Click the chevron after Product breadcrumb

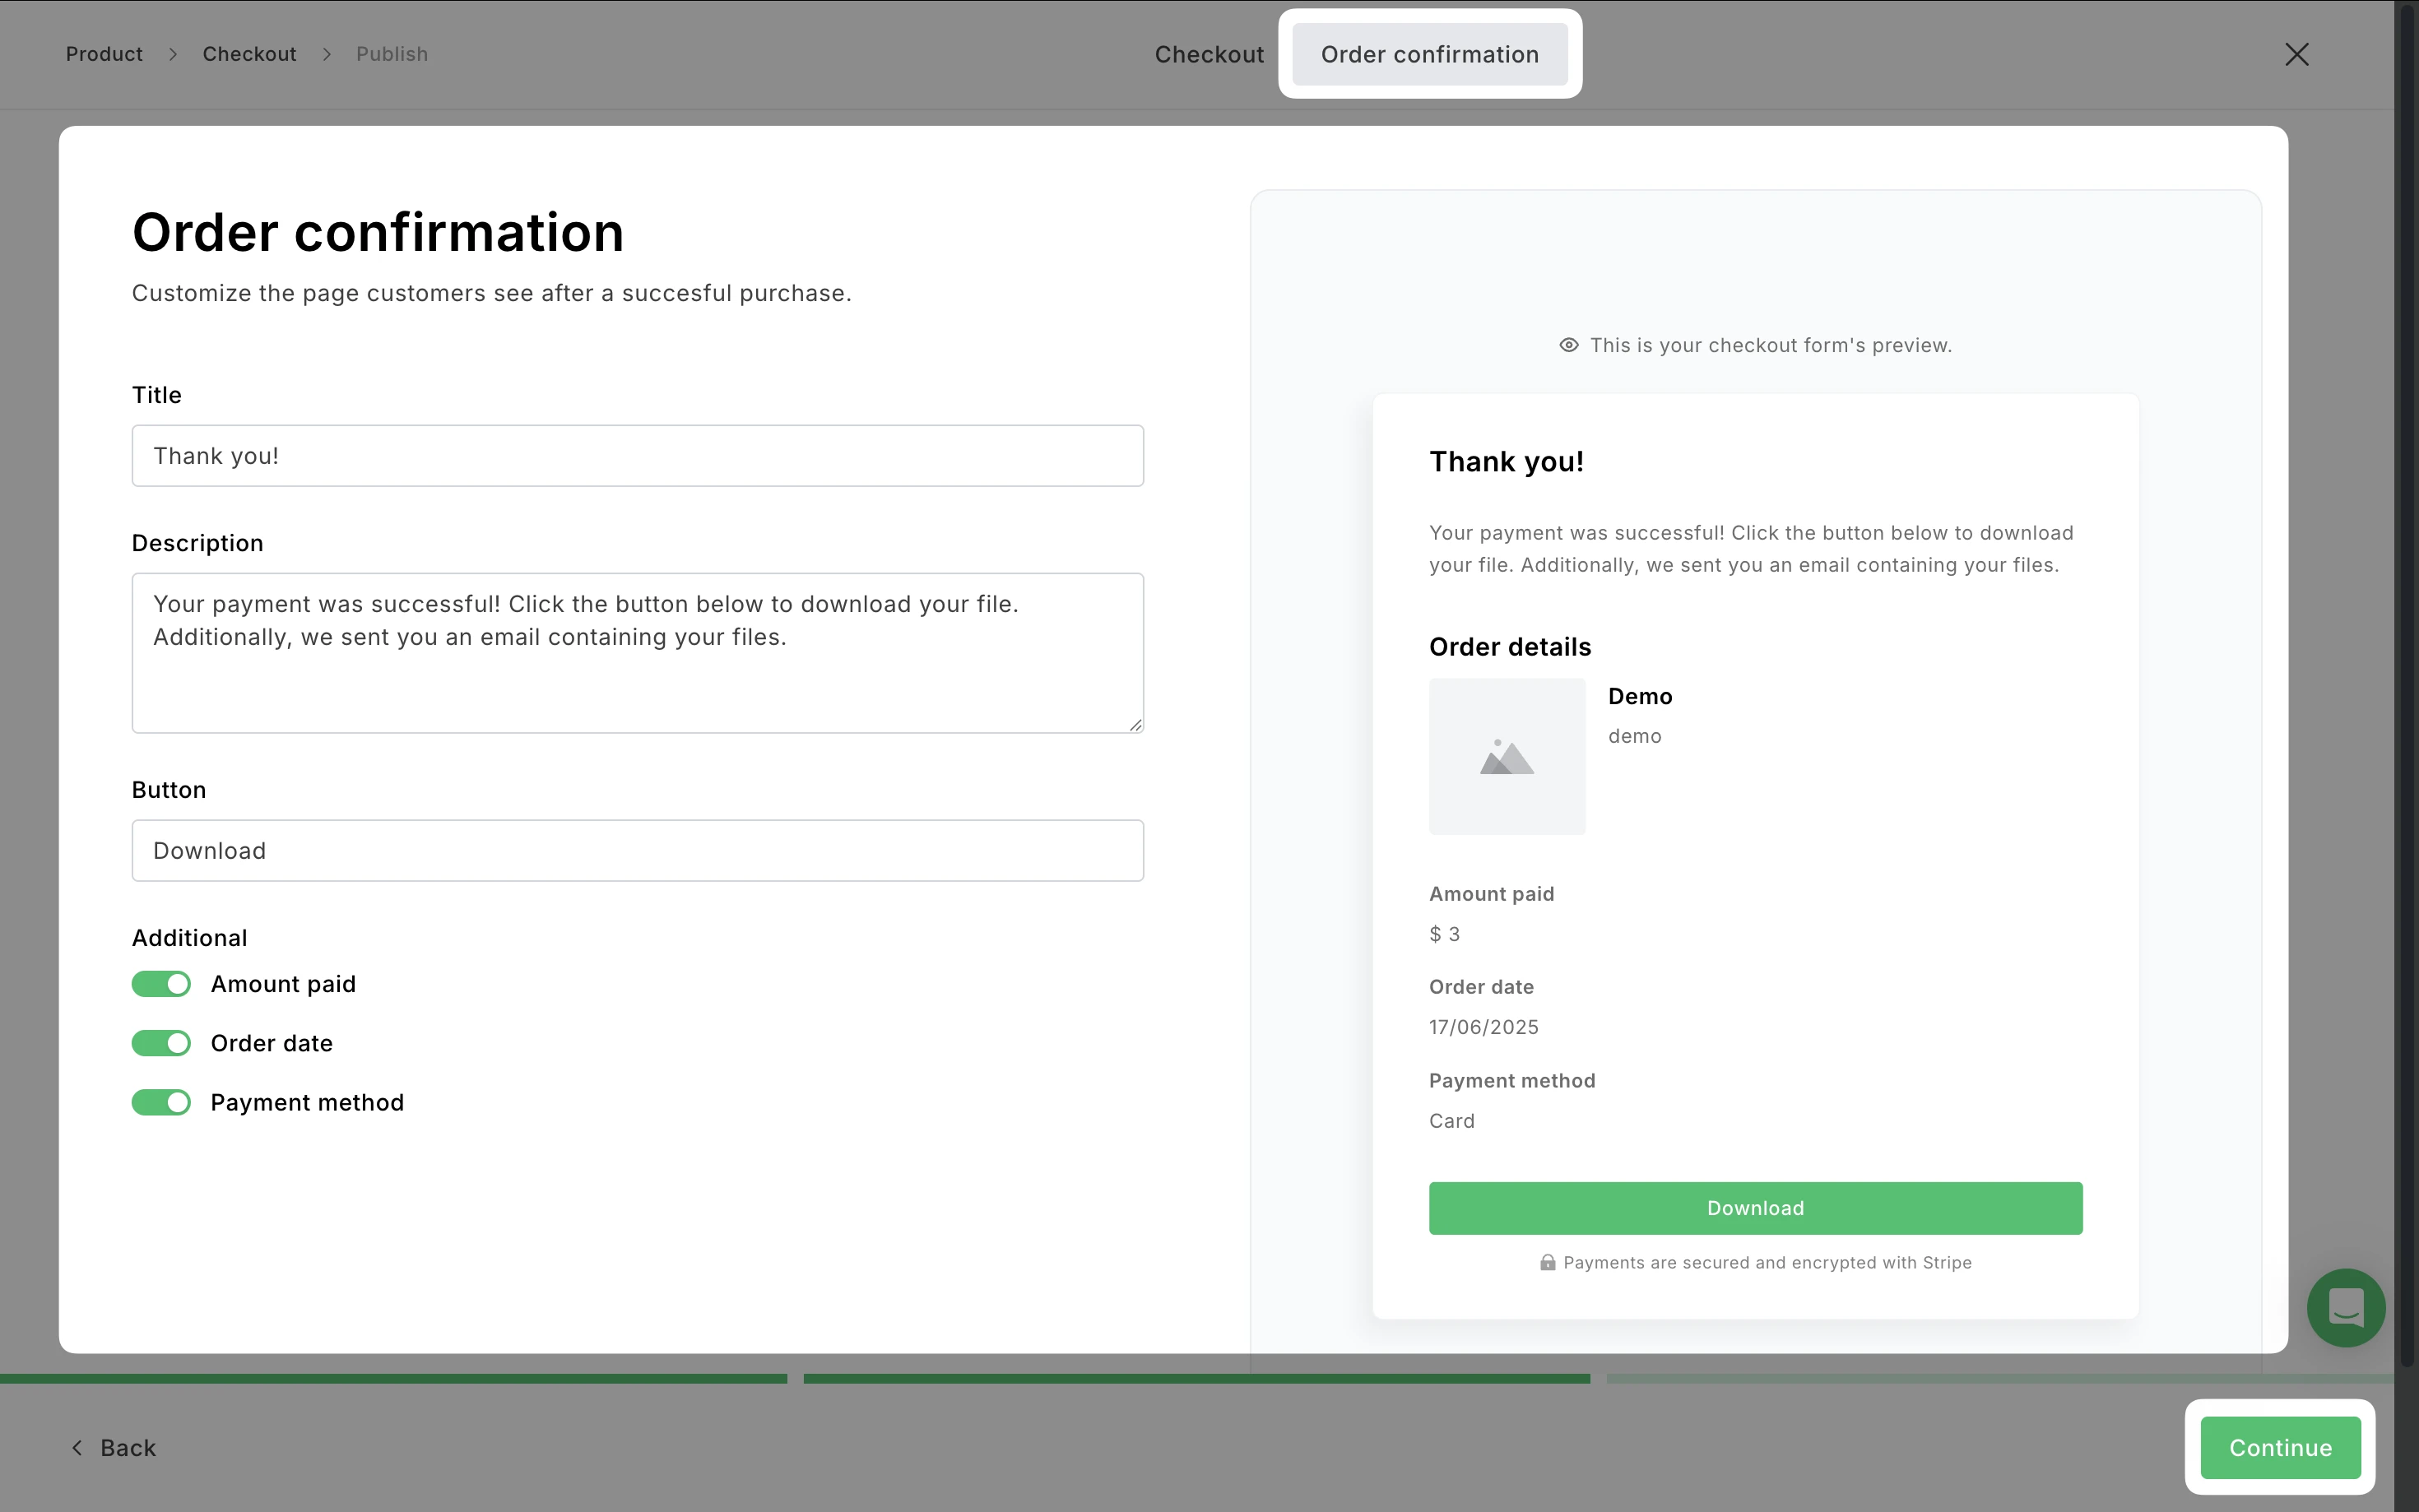pos(173,54)
